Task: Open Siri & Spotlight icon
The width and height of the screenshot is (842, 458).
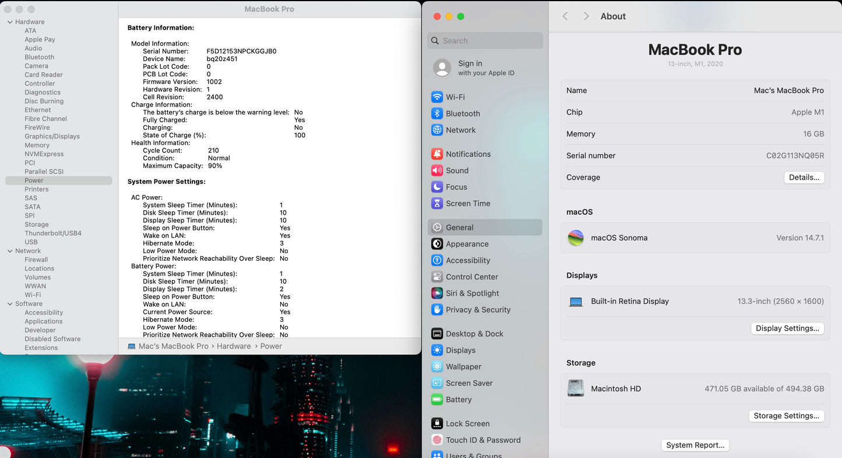Action: 436,293
